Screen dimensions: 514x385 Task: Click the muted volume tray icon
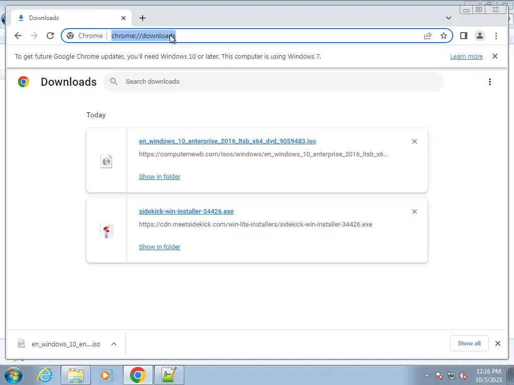tap(463, 376)
